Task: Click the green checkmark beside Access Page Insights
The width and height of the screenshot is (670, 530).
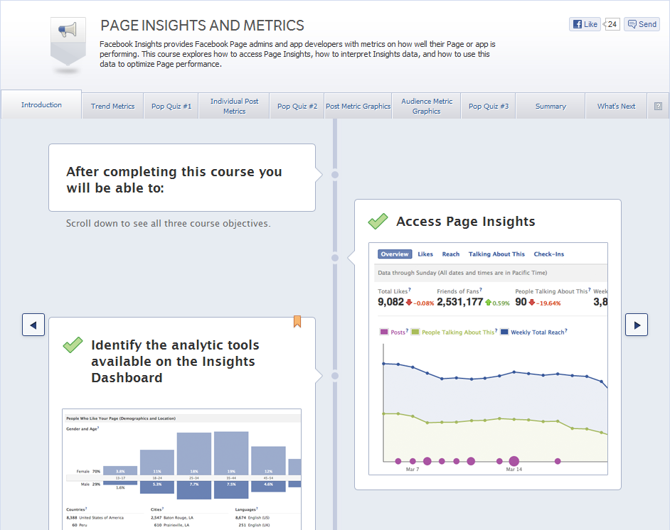Action: coord(378,221)
